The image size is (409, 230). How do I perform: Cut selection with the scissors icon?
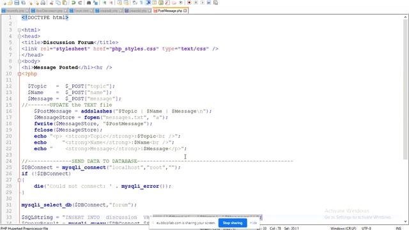click(x=51, y=3)
